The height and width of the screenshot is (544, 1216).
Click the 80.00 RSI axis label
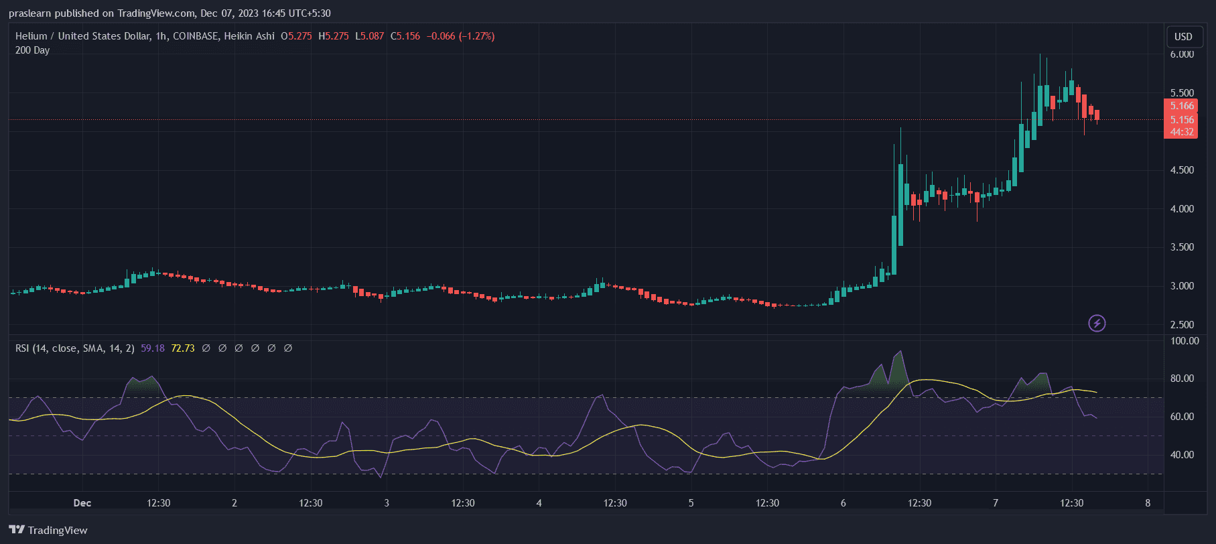[x=1182, y=379]
